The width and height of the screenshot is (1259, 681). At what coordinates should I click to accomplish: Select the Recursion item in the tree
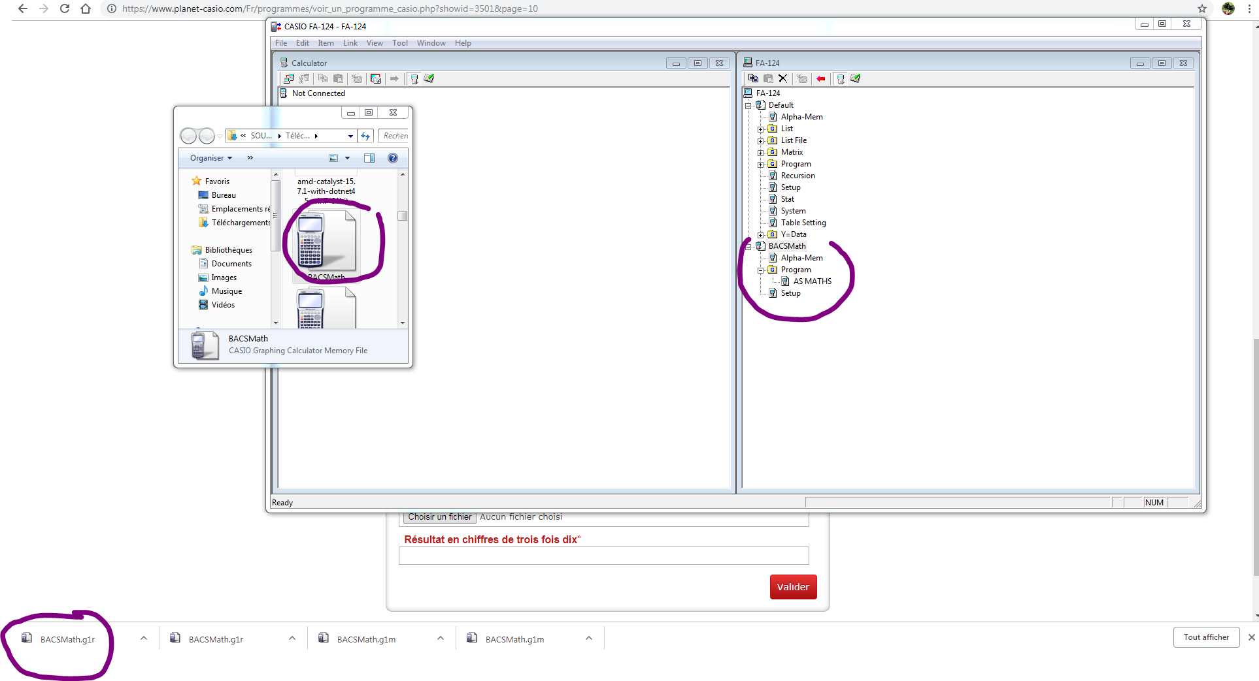797,176
